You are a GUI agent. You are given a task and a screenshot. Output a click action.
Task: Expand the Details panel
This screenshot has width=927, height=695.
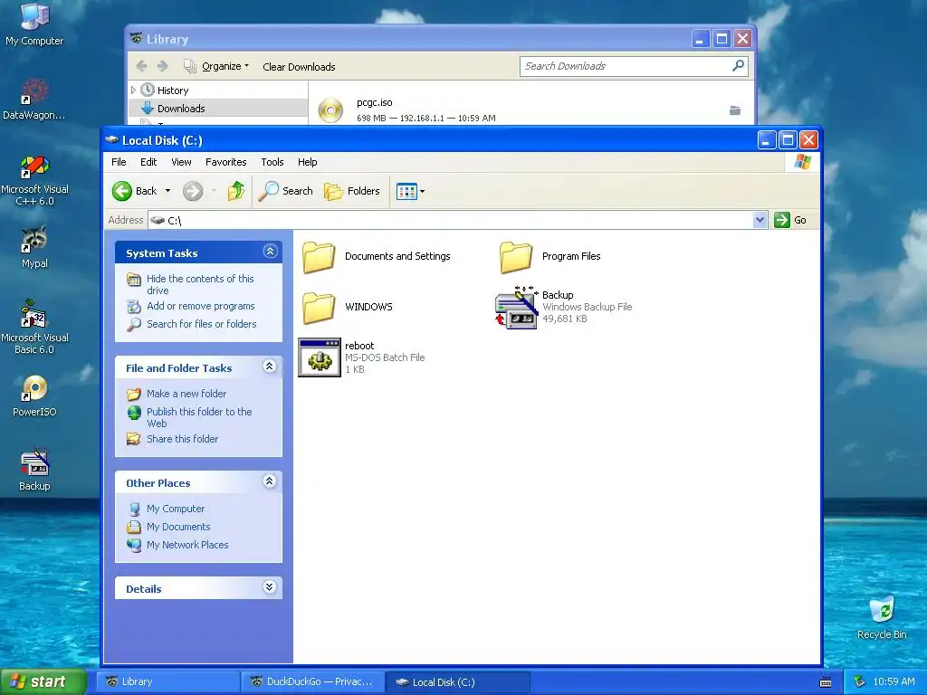[270, 586]
